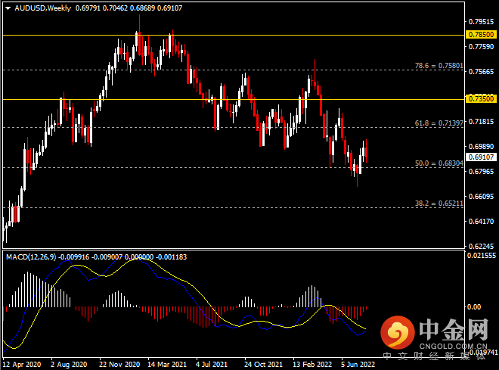Viewport: 499px width, 370px height.
Task: Click the 5 Jun 2022 date marker
Action: coord(358,364)
